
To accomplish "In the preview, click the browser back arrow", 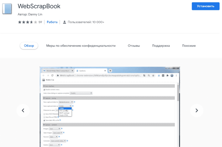I will click(43, 75).
